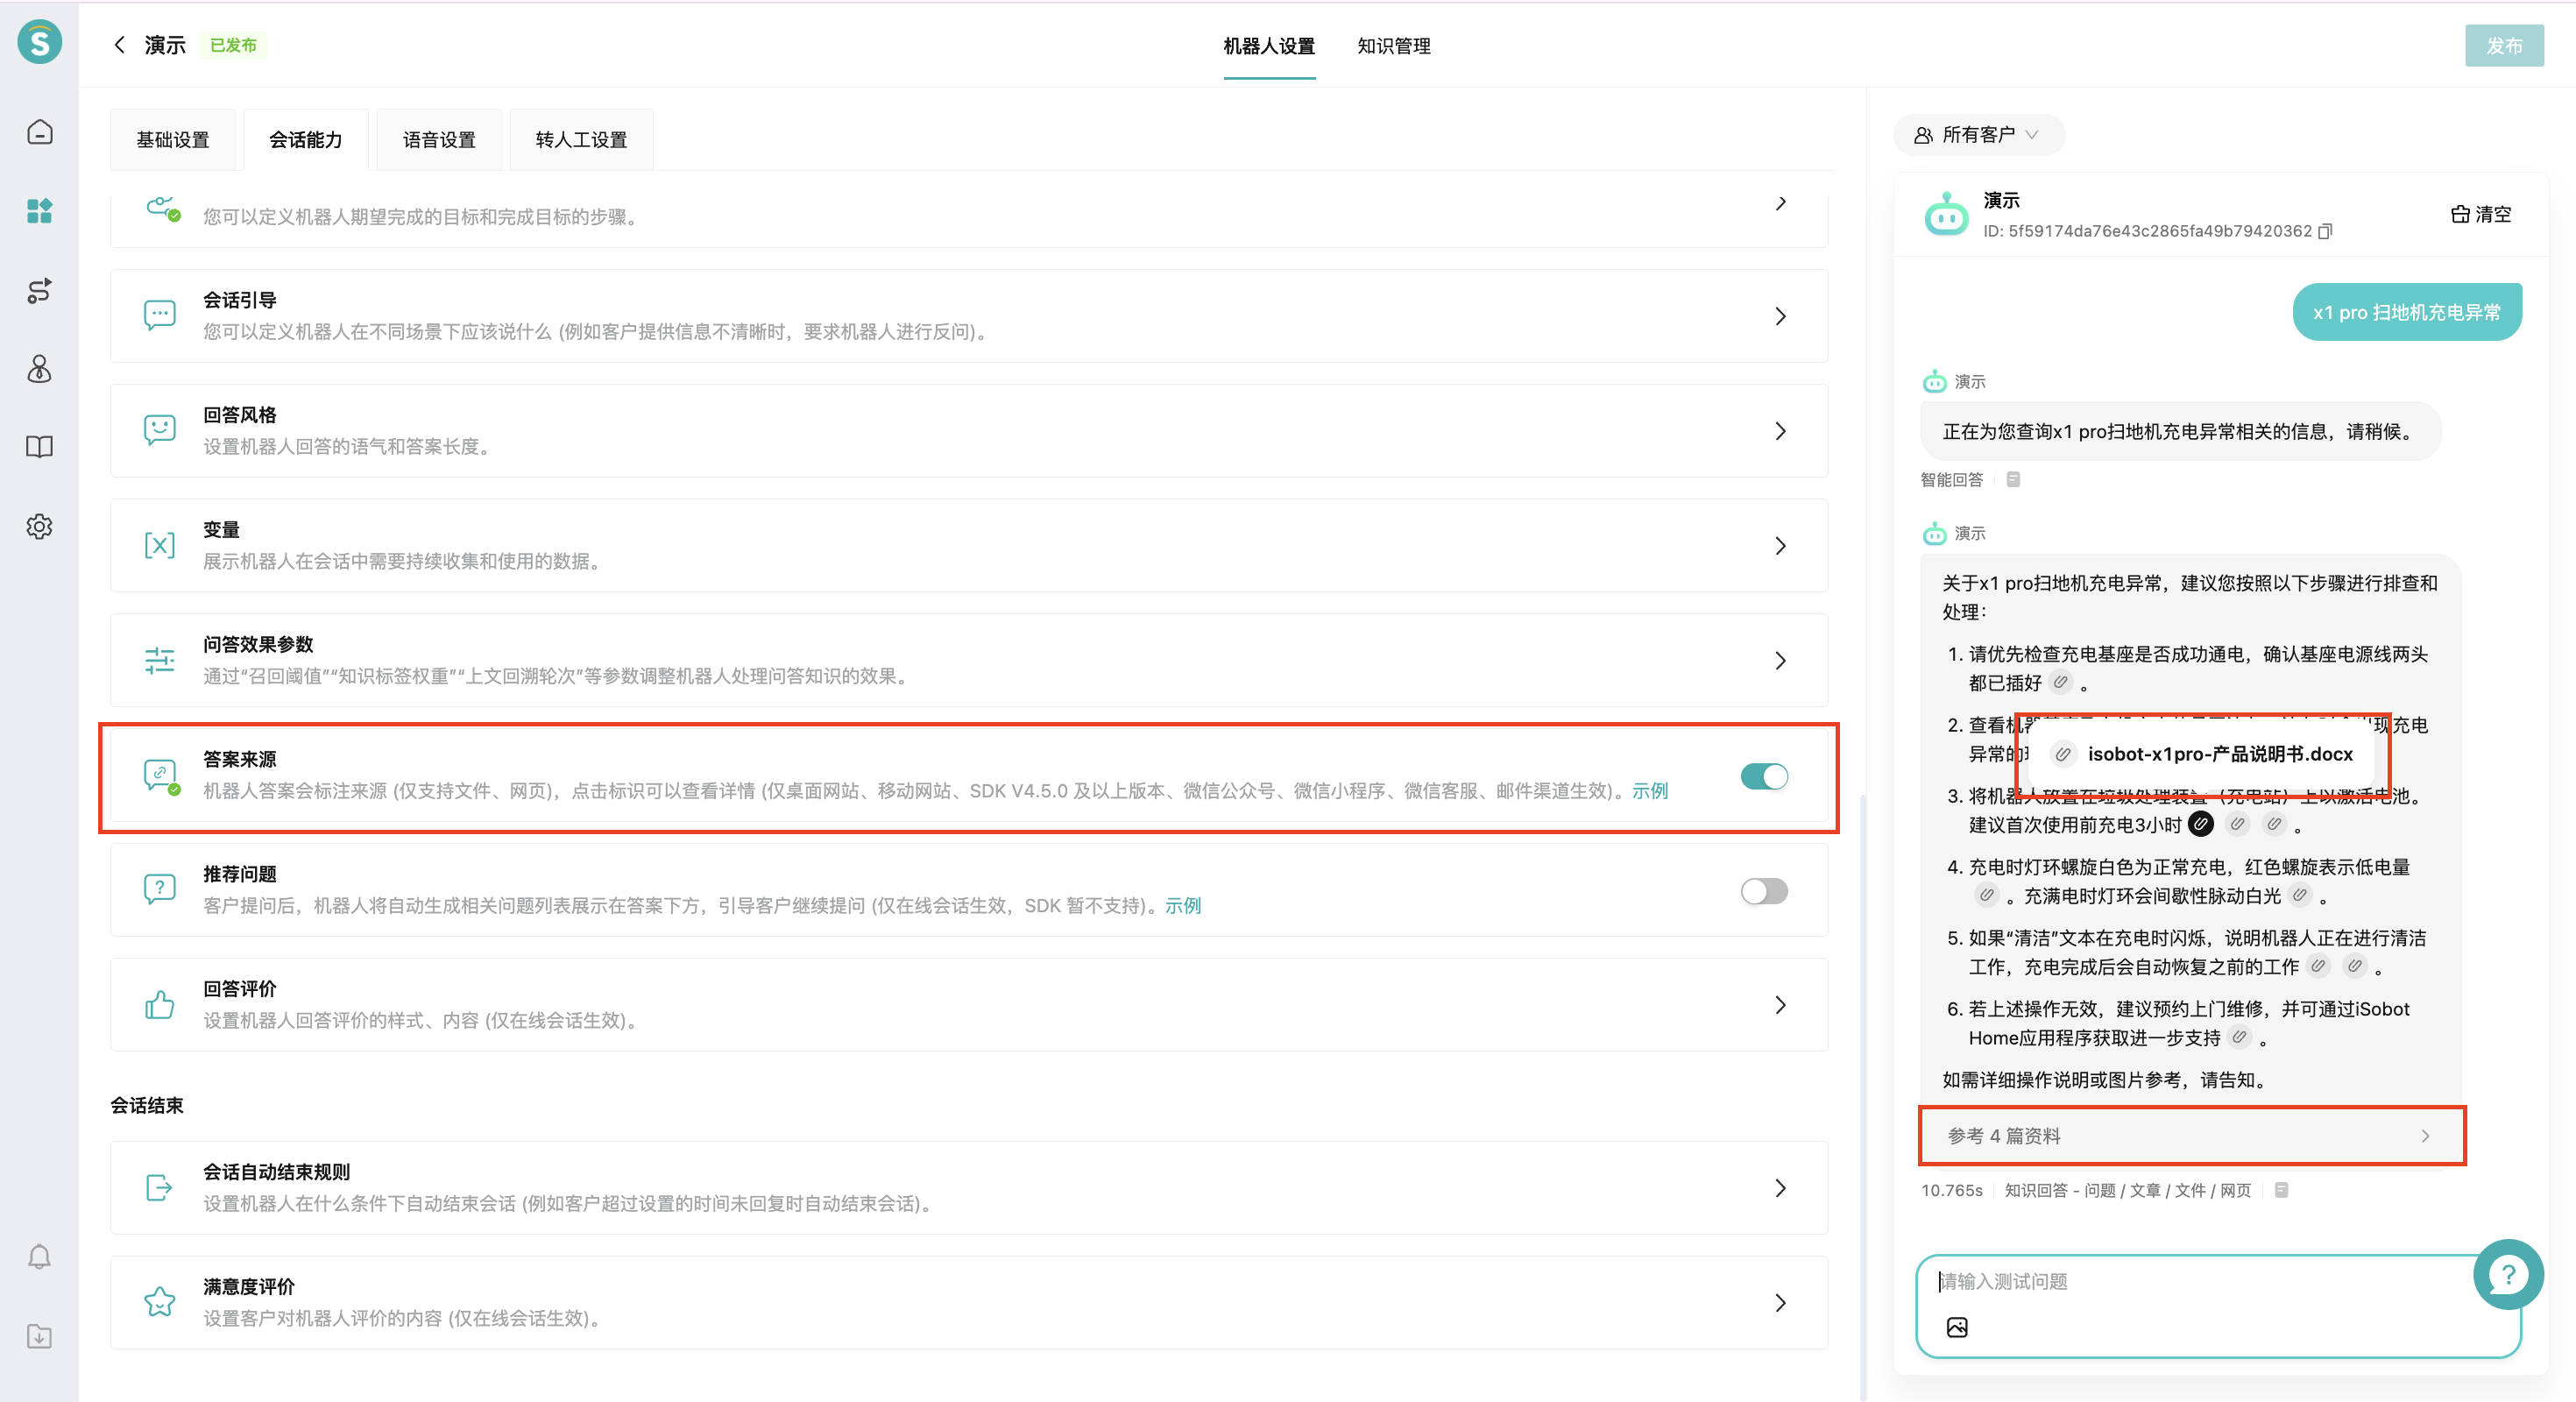
Task: Enable the 推荐问题 toggle
Action: (1764, 891)
